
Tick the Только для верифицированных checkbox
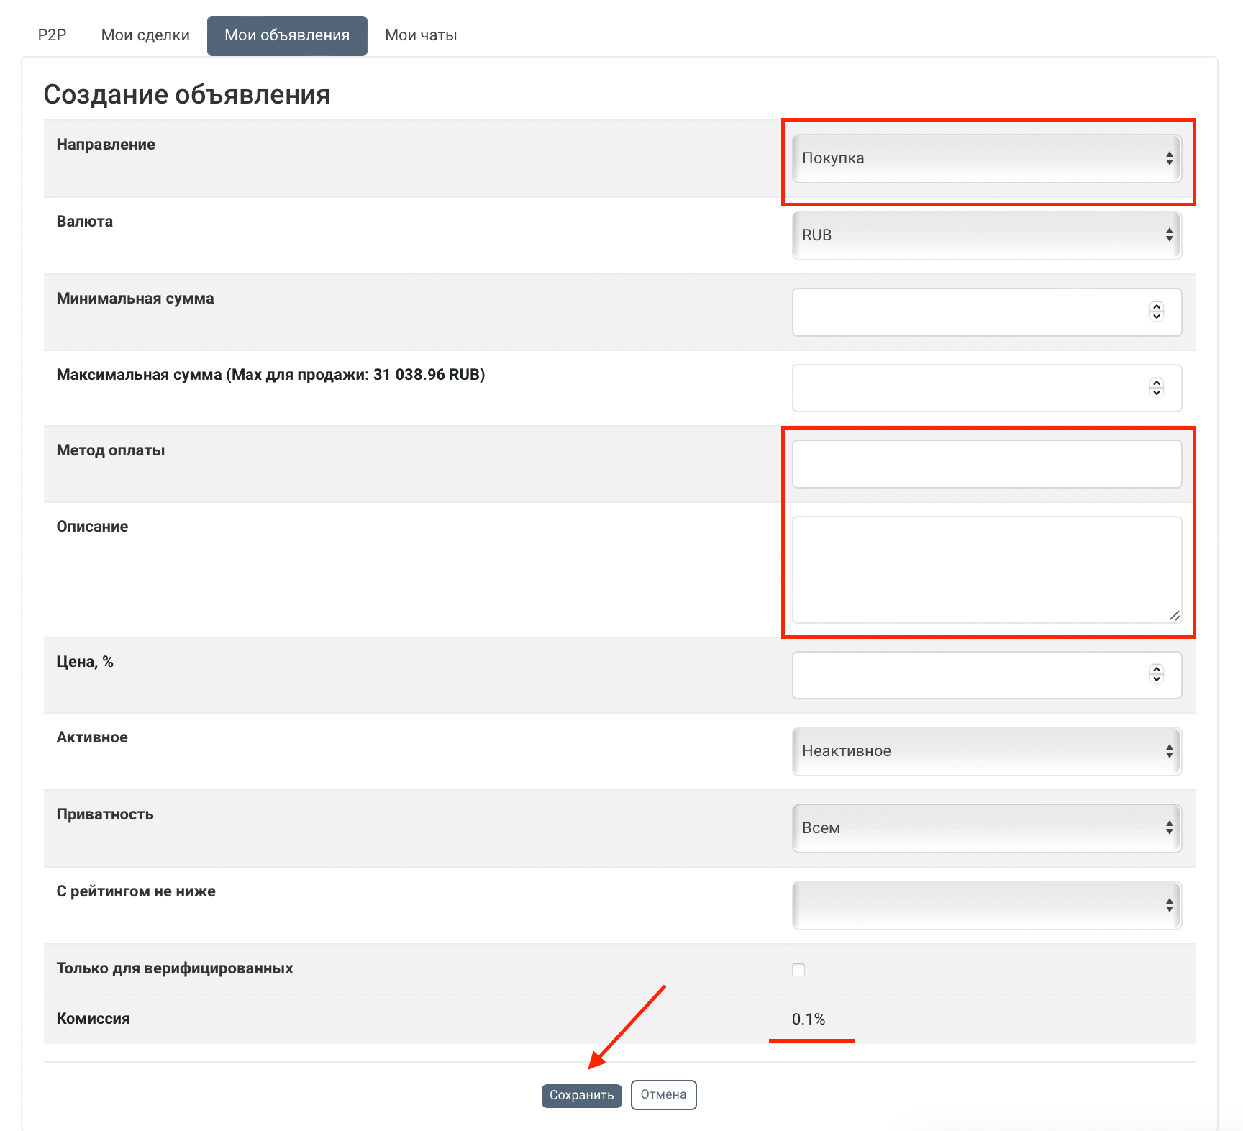[798, 969]
